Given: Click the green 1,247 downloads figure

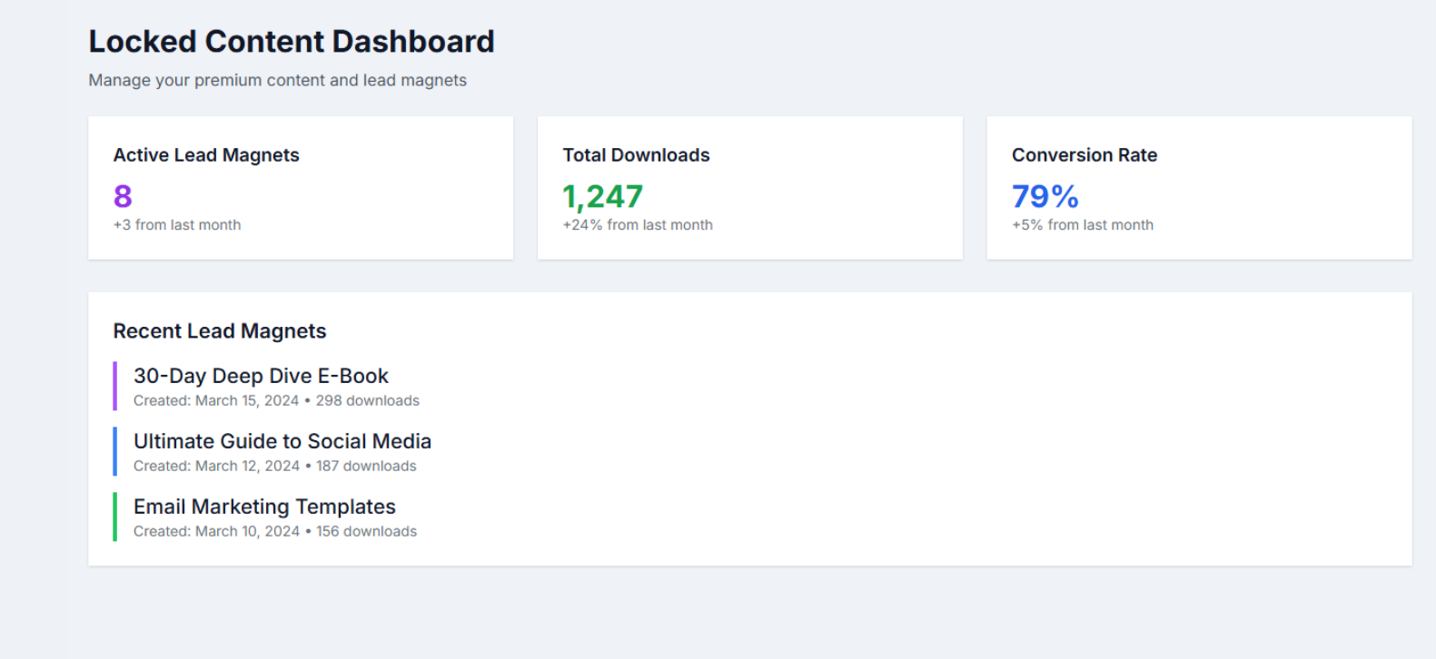Looking at the screenshot, I should (602, 196).
